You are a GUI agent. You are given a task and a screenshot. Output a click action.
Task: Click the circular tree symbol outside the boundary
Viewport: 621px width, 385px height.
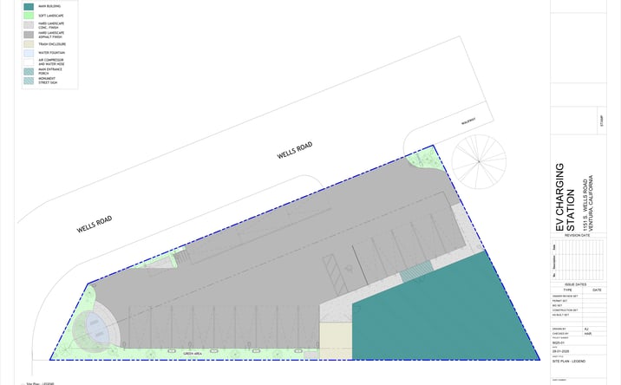pyautogui.click(x=479, y=161)
